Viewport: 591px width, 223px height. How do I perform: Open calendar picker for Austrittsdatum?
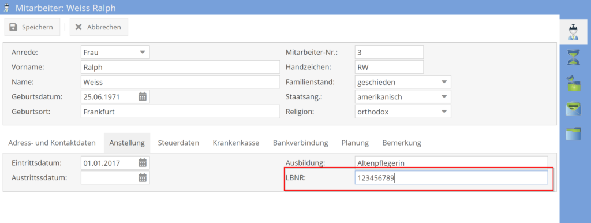[142, 177]
